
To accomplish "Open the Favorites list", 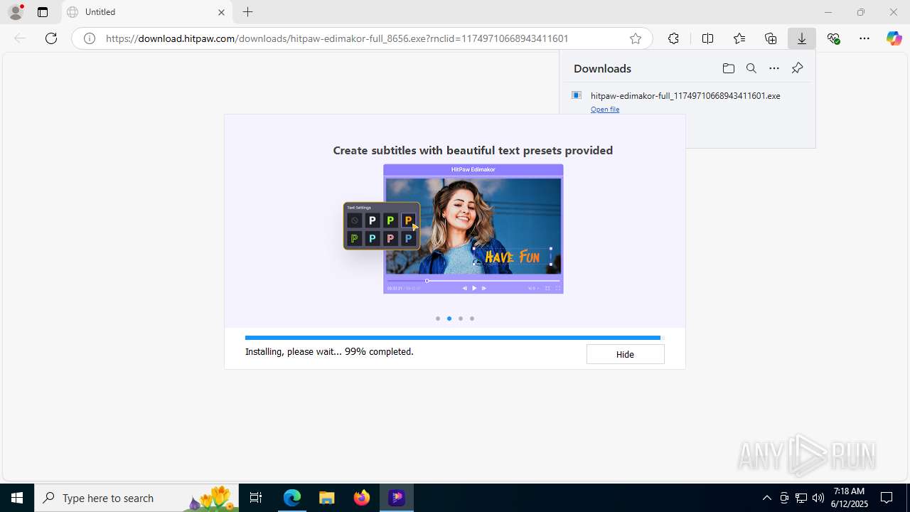I will pos(739,38).
